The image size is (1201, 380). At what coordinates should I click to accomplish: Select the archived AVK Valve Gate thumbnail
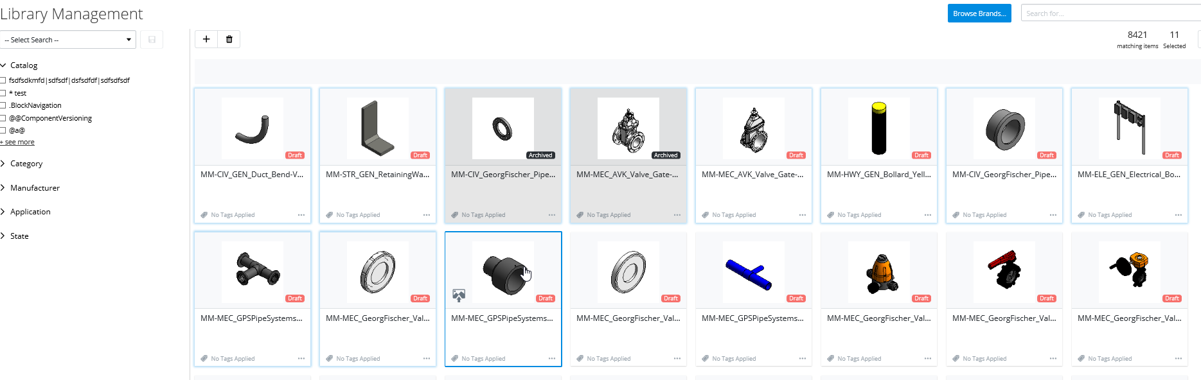(x=628, y=128)
